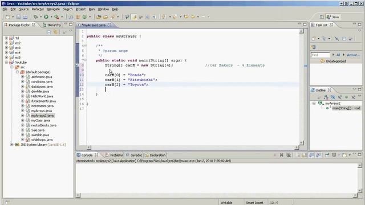
Task: Click editor horizontal scrollbar left arrow
Action: coord(89,147)
